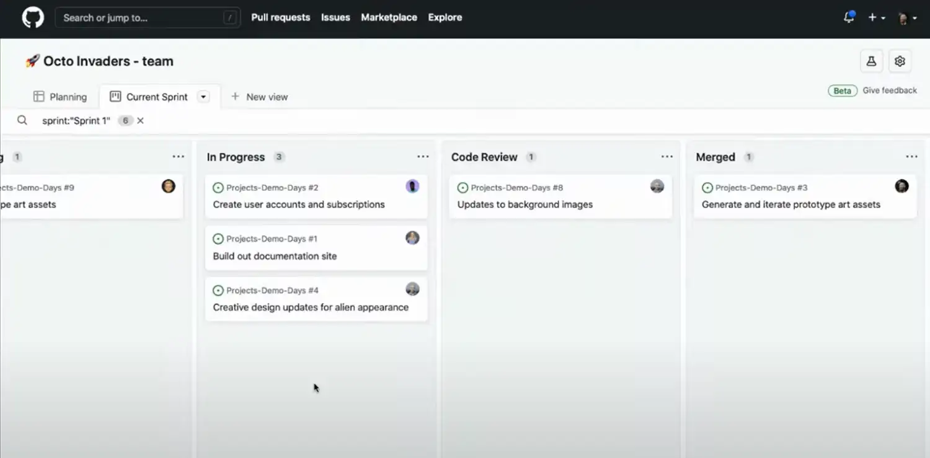
Task: Click the table icon on Planning tab
Action: 38,97
